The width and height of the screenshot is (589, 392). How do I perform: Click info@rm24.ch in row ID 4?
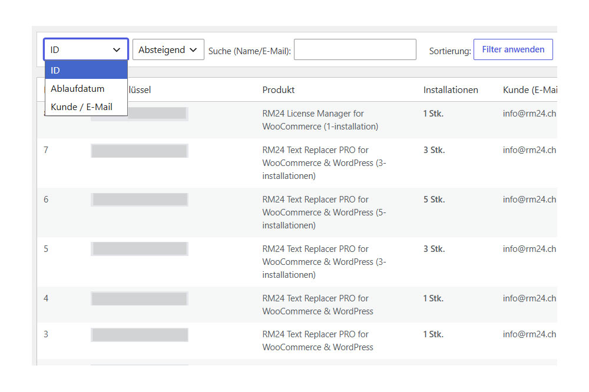pyautogui.click(x=530, y=298)
